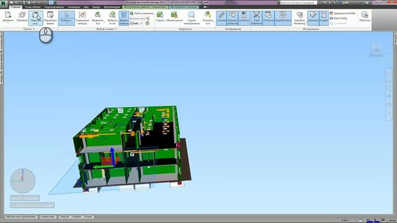Toggle the Scripter window
This screenshot has width=397, height=223.
click(324, 18)
